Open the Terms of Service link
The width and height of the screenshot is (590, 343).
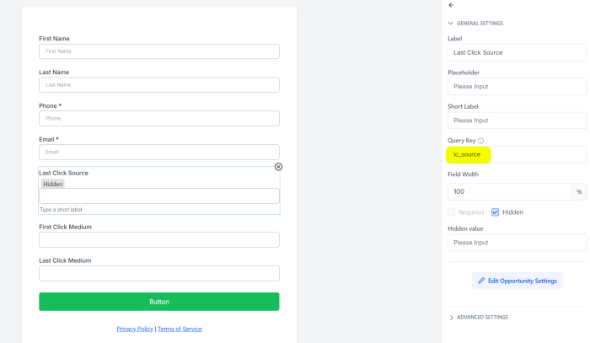pyautogui.click(x=180, y=329)
